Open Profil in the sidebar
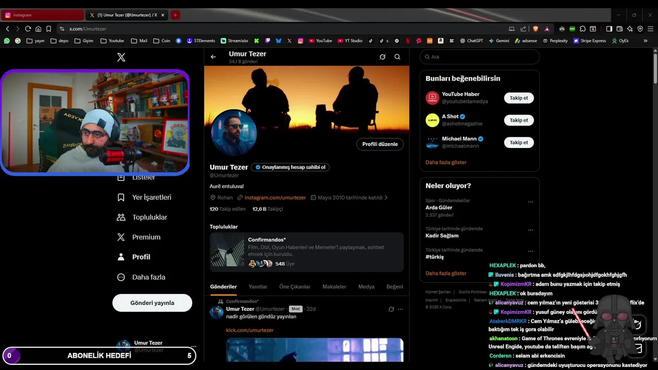 pos(134,257)
